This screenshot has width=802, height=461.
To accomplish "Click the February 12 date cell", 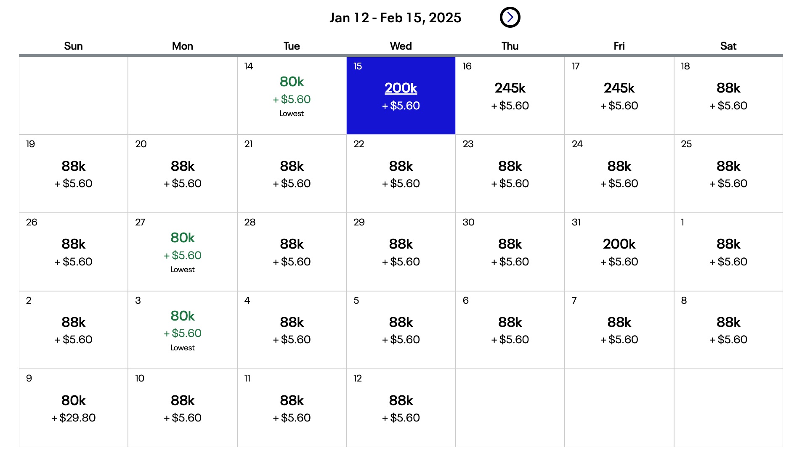I will tap(400, 407).
